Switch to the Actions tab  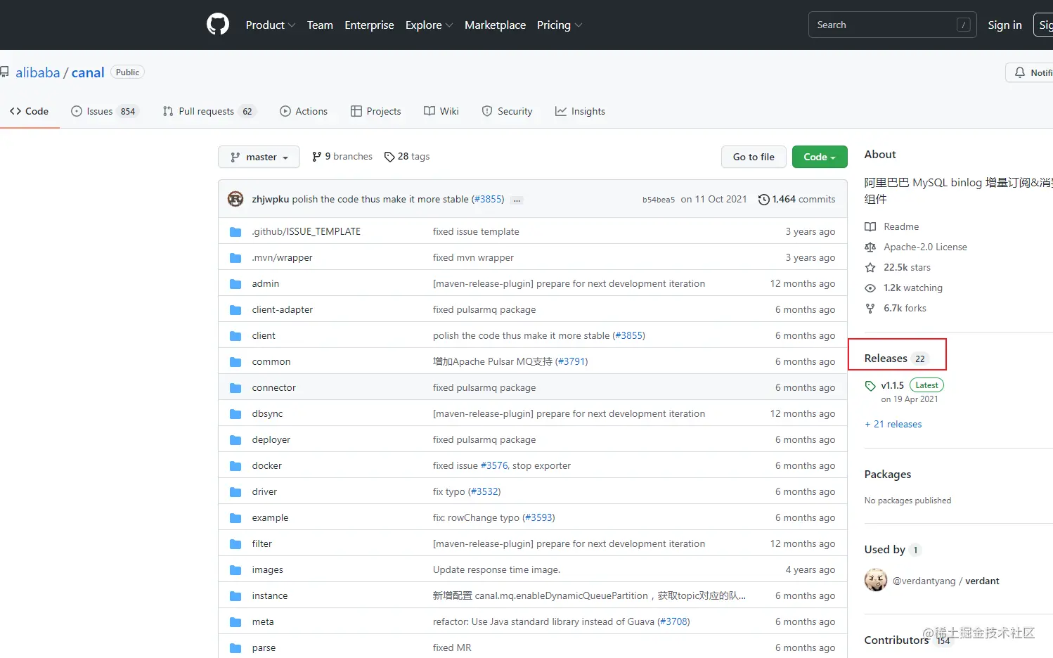[x=304, y=111]
